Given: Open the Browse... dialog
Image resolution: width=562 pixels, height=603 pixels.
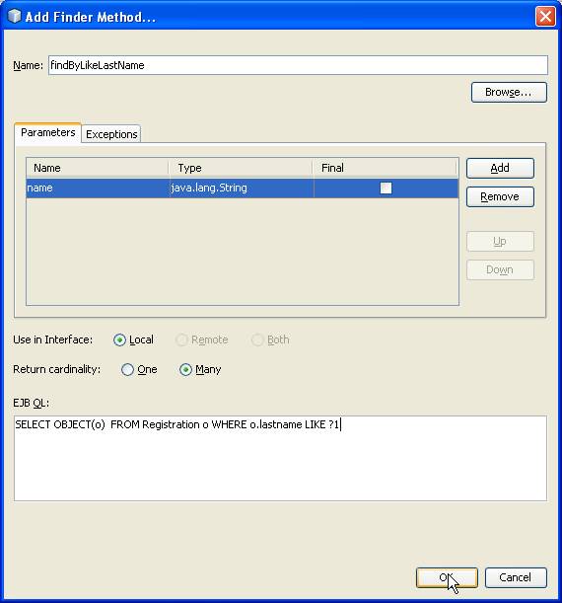Looking at the screenshot, I should [x=509, y=93].
